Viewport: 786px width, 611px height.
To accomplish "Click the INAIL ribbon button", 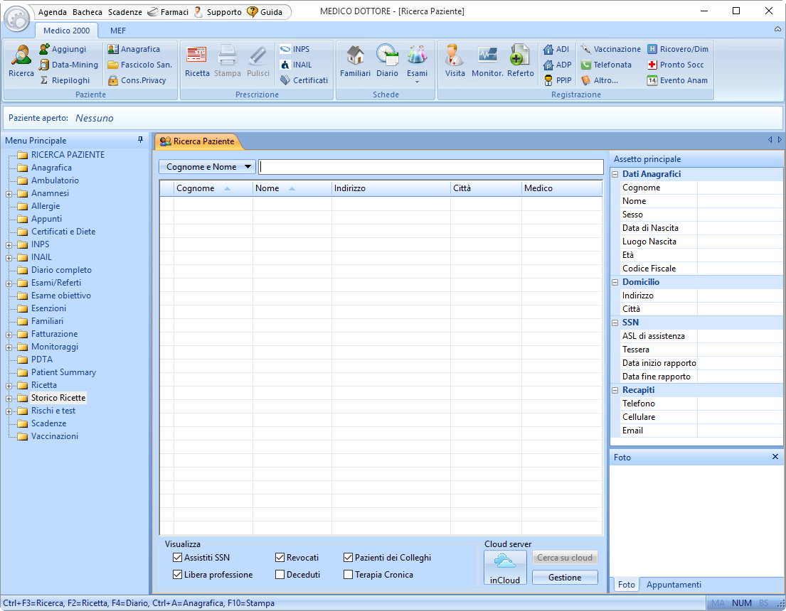I will tap(296, 65).
